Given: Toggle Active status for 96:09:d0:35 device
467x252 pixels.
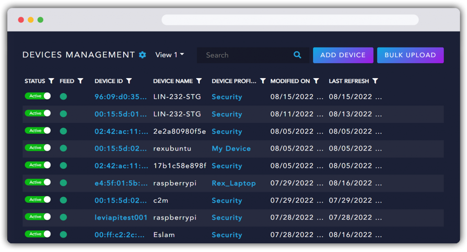Looking at the screenshot, I should (x=38, y=96).
